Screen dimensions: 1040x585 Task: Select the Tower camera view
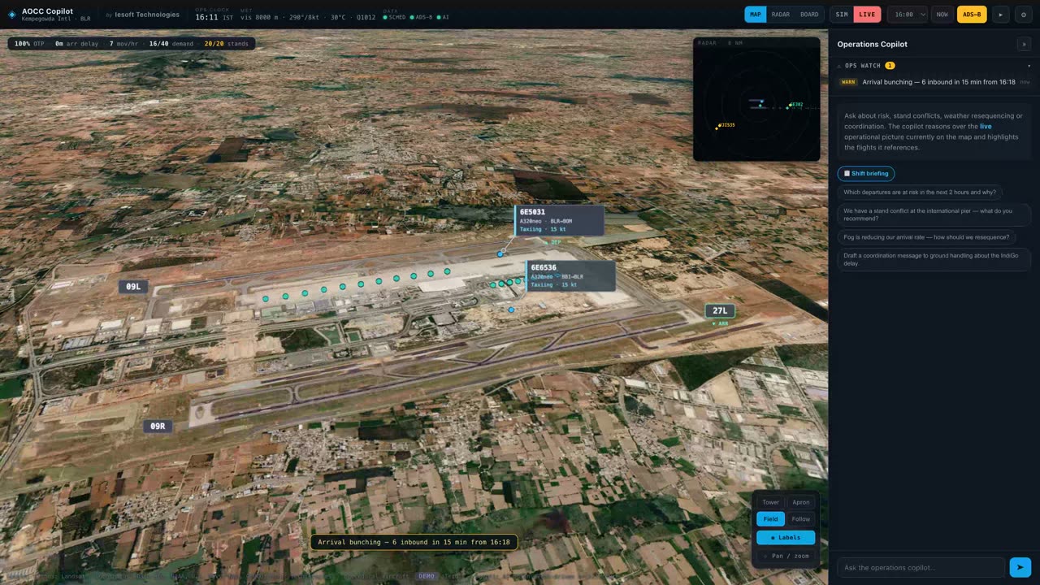(770, 502)
